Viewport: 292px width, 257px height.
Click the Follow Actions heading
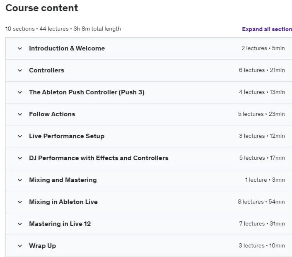coord(52,114)
